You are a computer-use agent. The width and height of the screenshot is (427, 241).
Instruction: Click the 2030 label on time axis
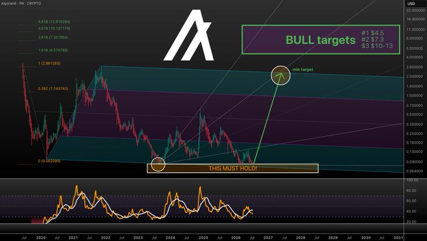pos(365,238)
